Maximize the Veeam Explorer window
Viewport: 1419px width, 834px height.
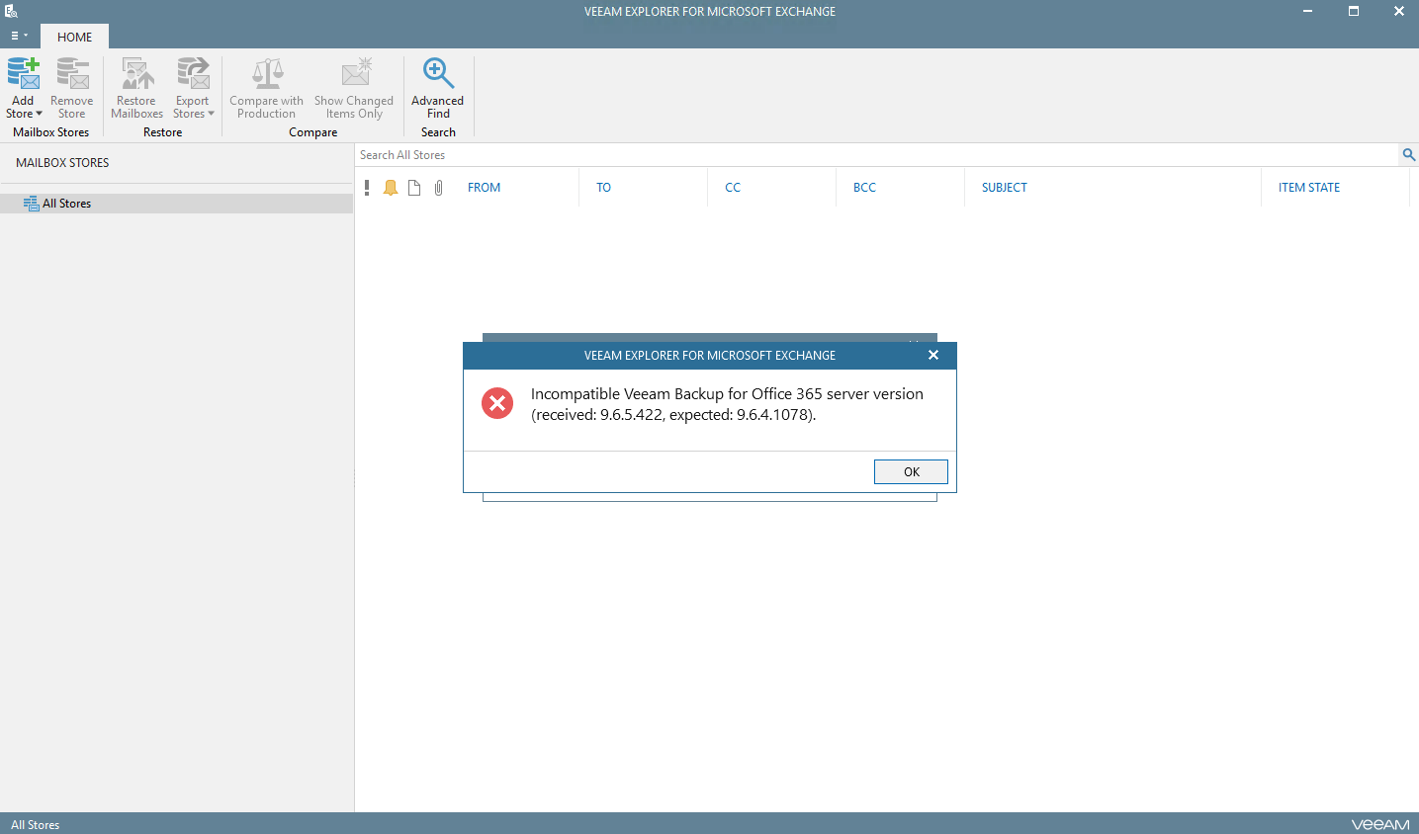coord(1353,11)
